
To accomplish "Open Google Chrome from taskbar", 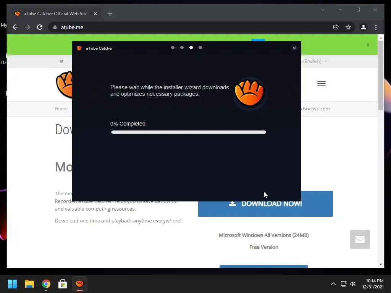I will coord(46,284).
